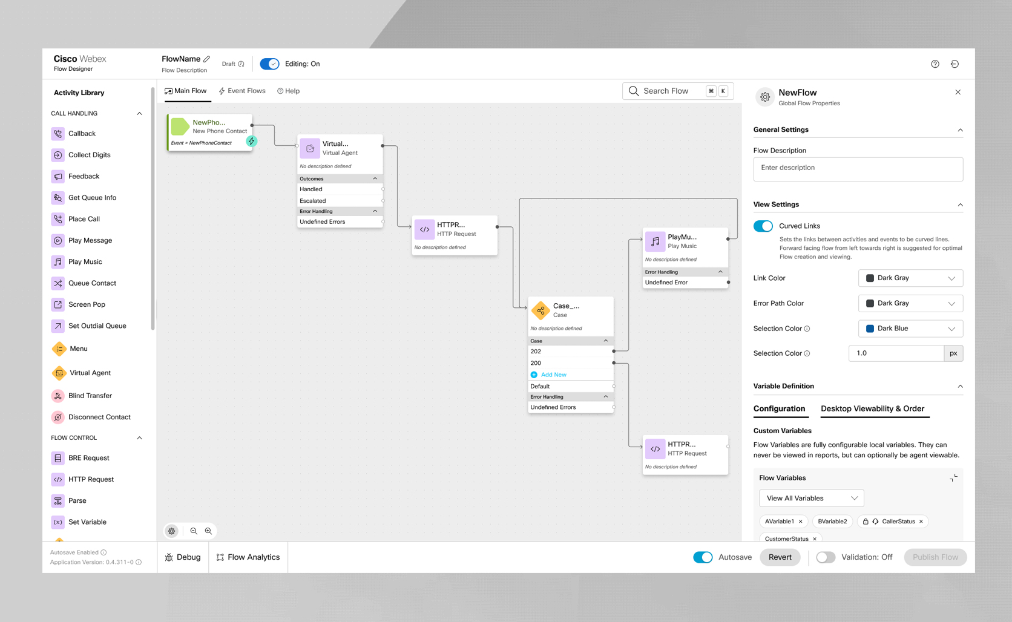1012x622 pixels.
Task: Select the Callback activity icon
Action: pyautogui.click(x=58, y=134)
